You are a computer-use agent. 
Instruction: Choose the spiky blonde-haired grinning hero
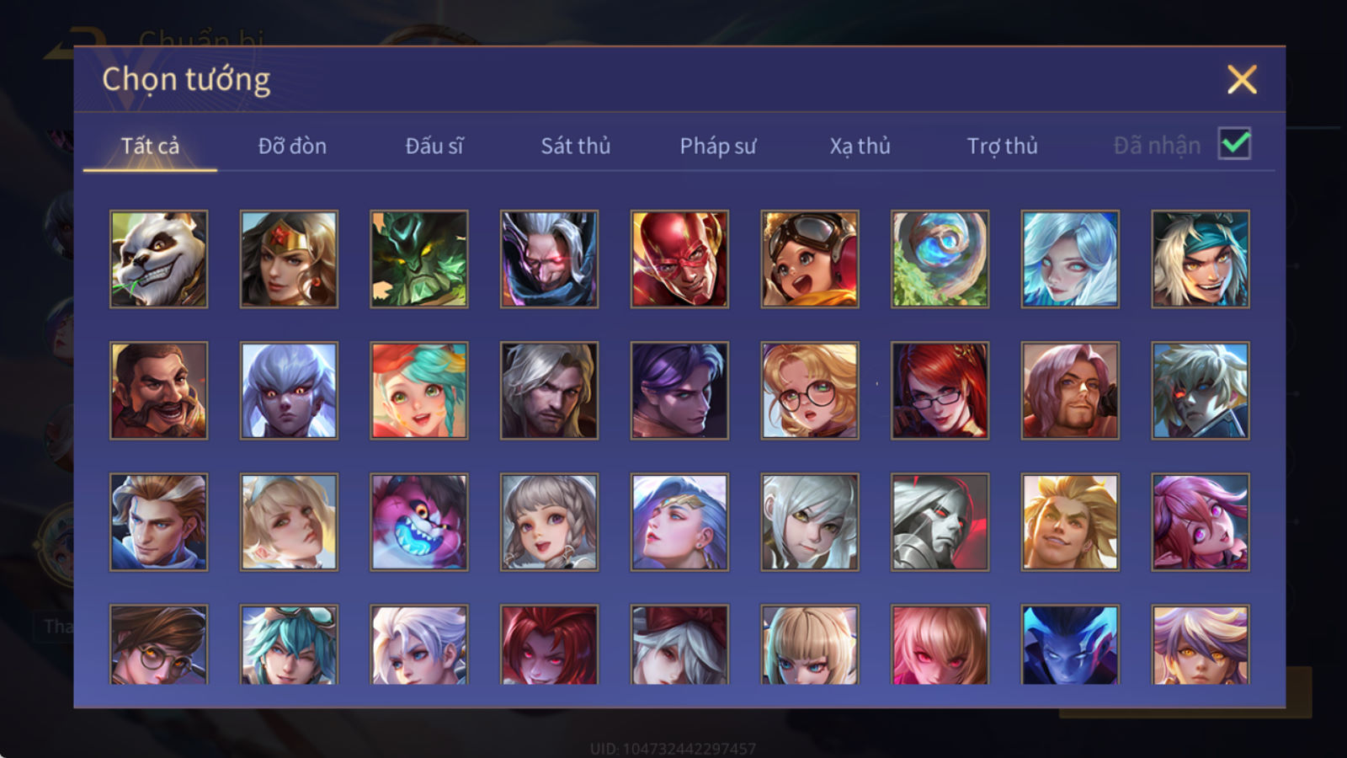point(1070,521)
